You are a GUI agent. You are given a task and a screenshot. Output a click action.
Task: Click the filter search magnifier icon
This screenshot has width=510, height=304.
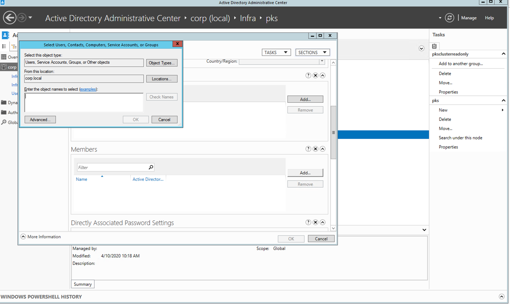151,167
